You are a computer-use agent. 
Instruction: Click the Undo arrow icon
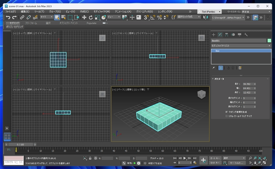[8, 17]
